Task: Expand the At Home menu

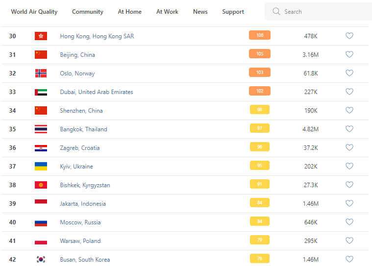Action: tap(130, 12)
